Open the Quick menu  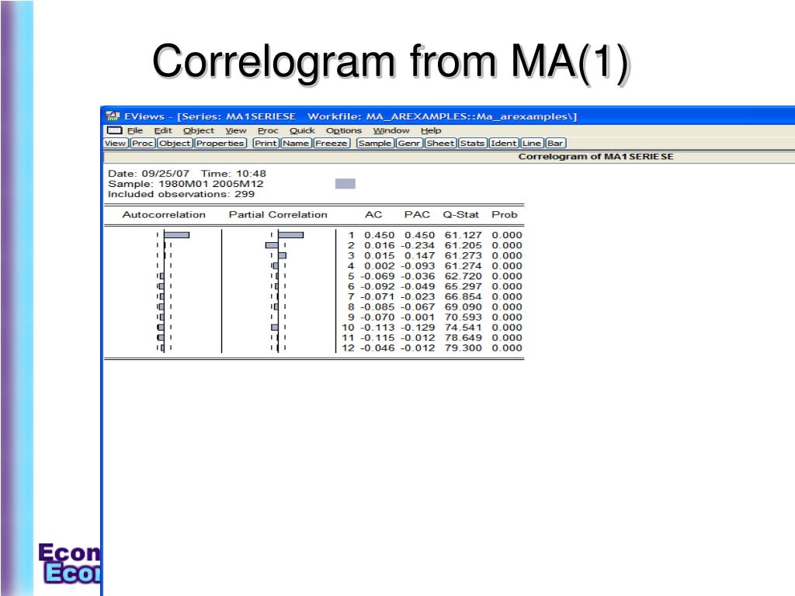click(302, 130)
